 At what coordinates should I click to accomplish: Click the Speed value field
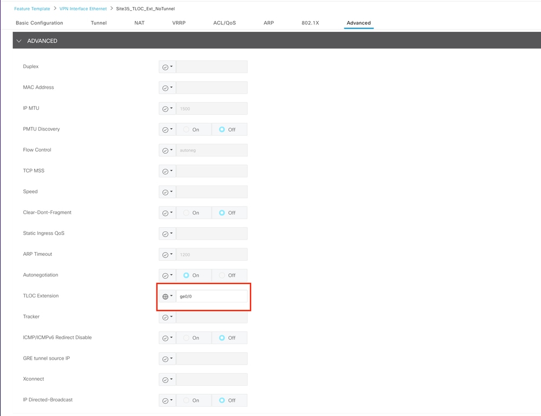tap(212, 192)
